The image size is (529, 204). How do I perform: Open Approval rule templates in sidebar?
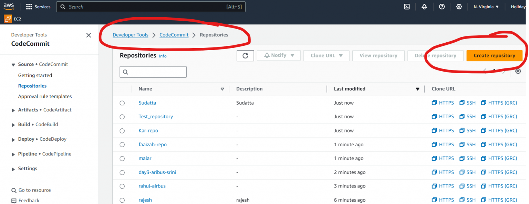45,97
